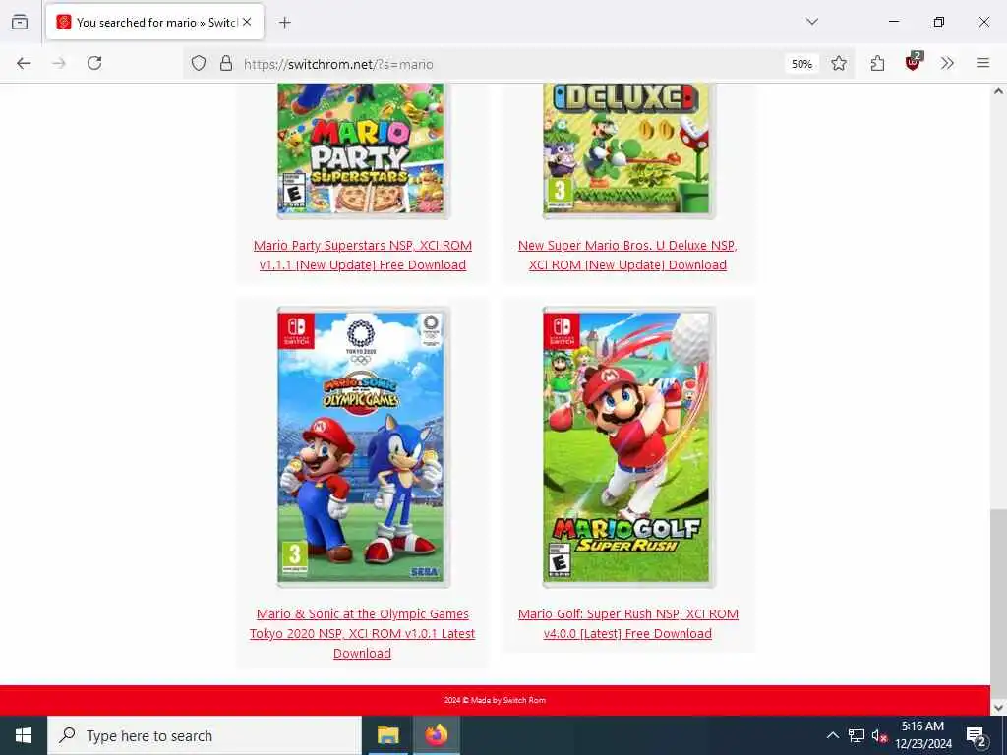1007x755 pixels.
Task: Open Mario Party Superstars cover image
Action: point(363,150)
